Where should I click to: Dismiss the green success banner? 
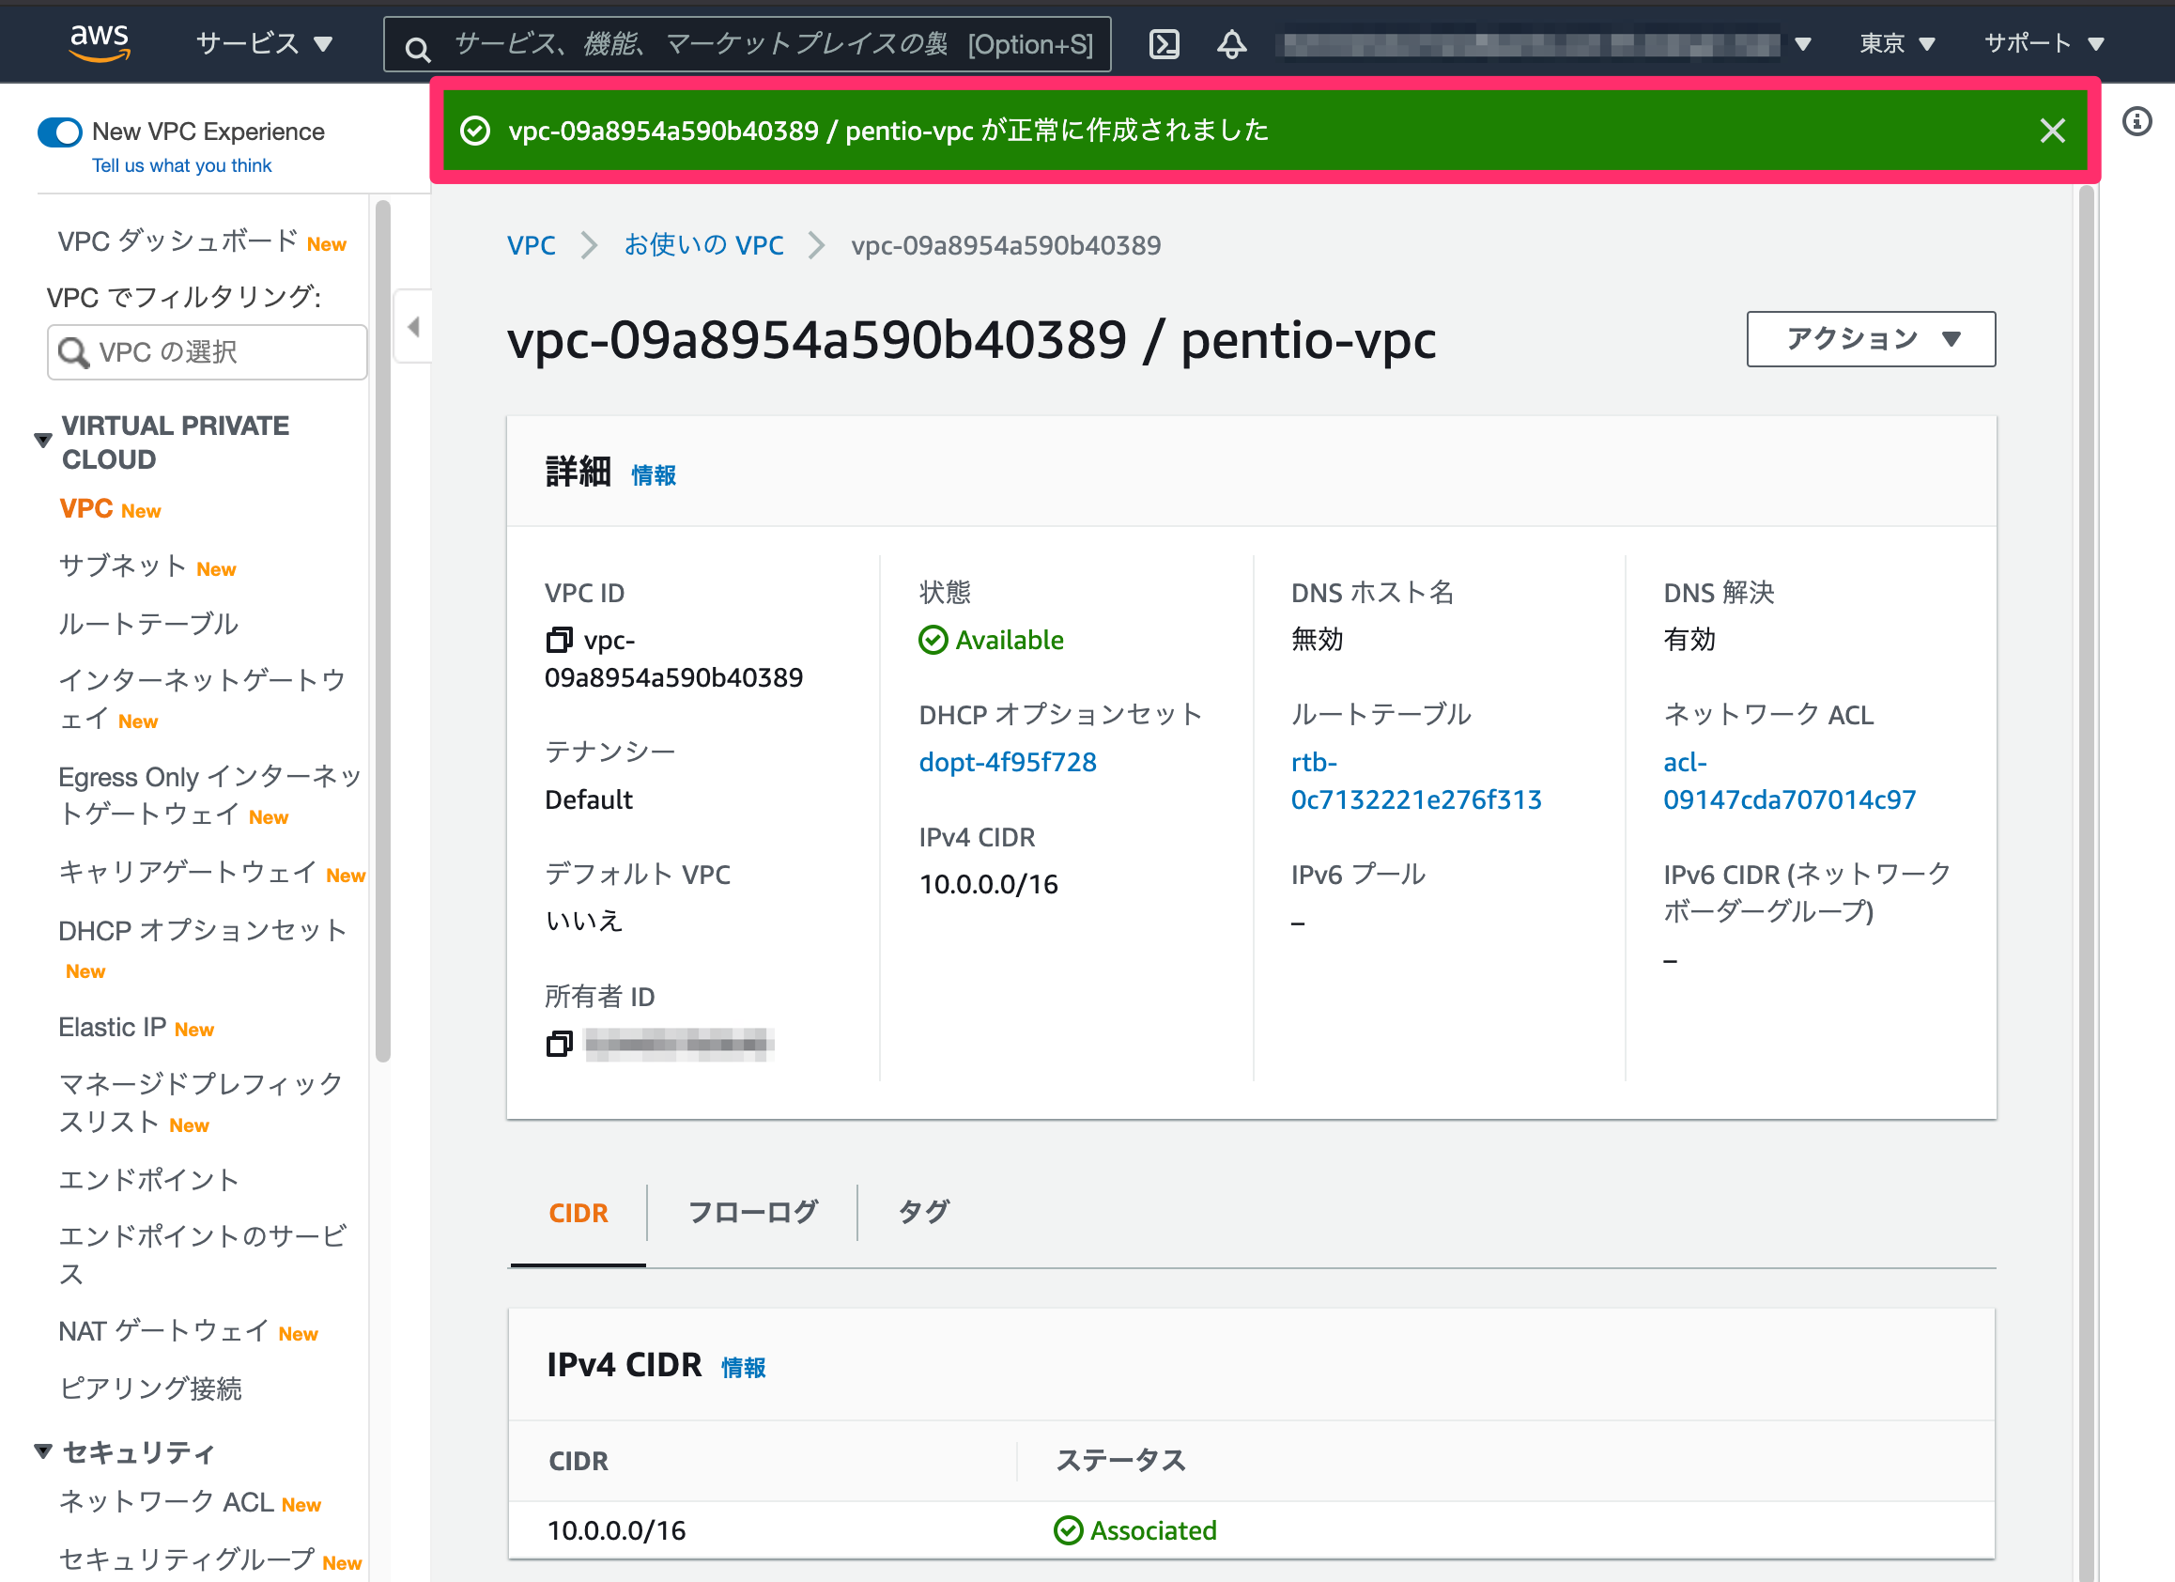coord(2052,131)
